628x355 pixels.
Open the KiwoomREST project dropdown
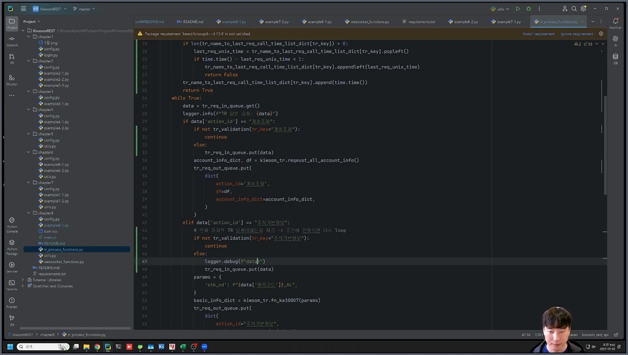49,9
